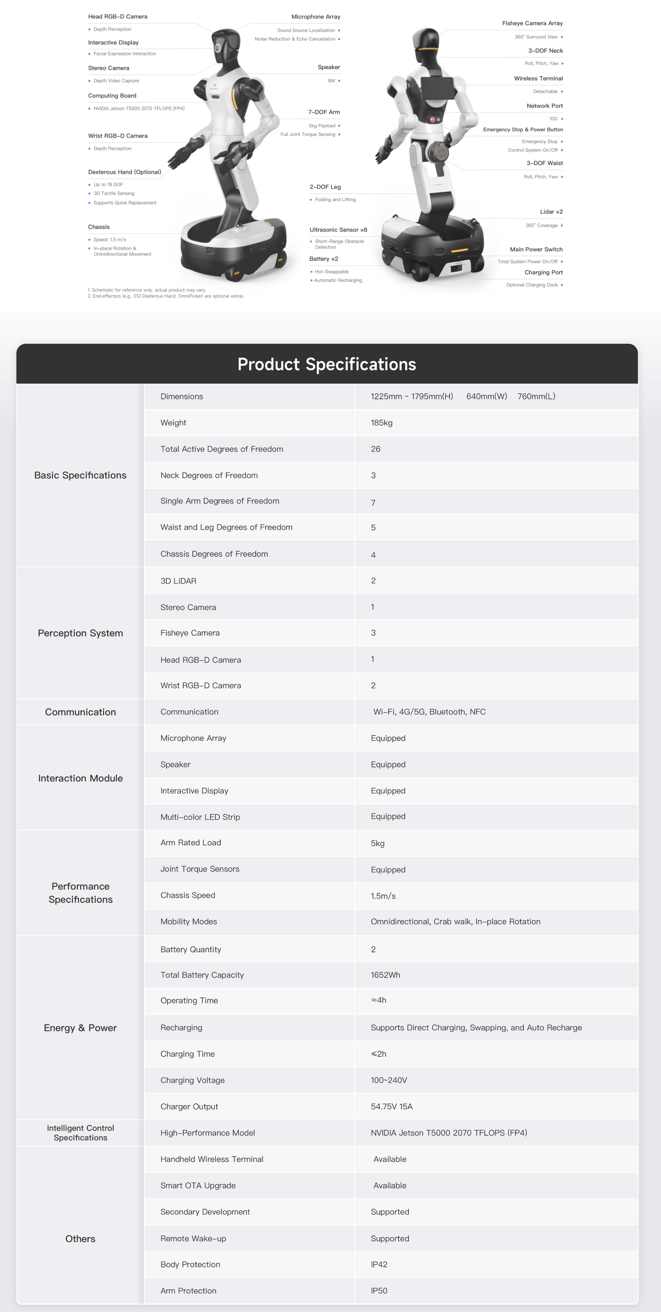This screenshot has width=661, height=1312.
Task: Click the "Smart OTA Upgrade" row label
Action: [x=198, y=1185]
